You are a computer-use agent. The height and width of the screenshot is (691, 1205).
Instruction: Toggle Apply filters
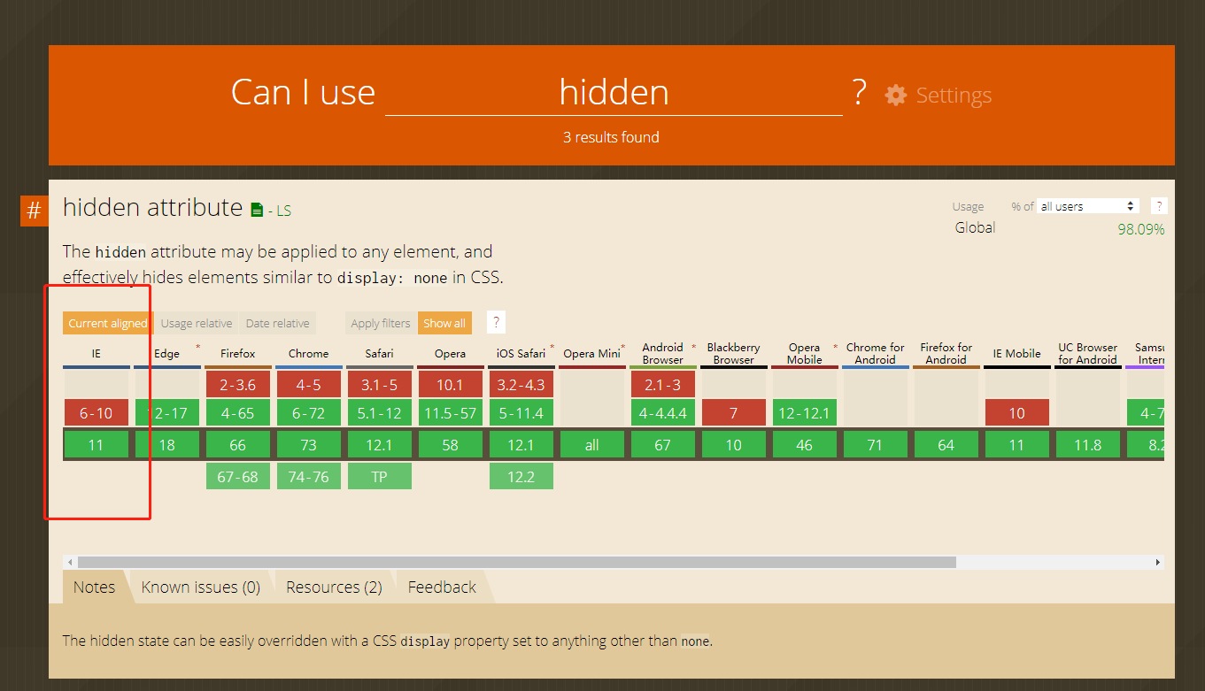381,323
